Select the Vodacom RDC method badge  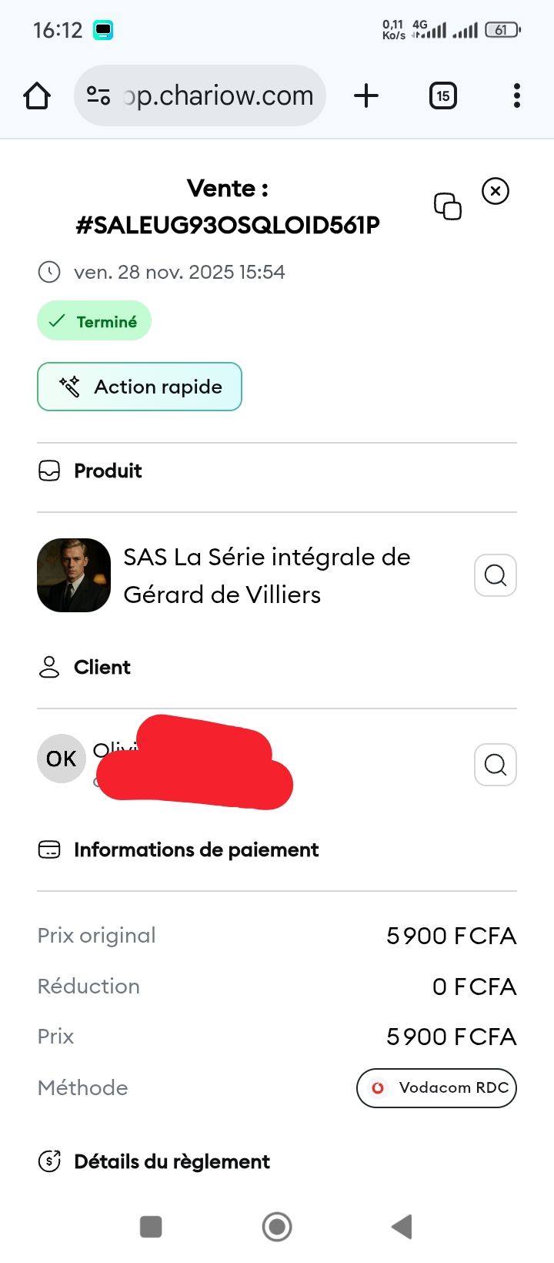tap(436, 1087)
